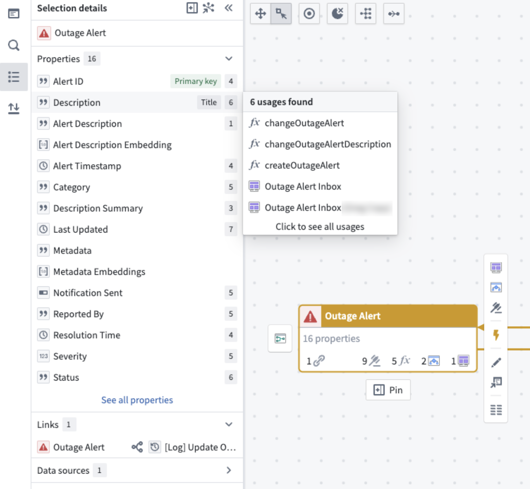Click the pencil edit icon in node toolbar
This screenshot has height=489, width=530.
pos(496,362)
